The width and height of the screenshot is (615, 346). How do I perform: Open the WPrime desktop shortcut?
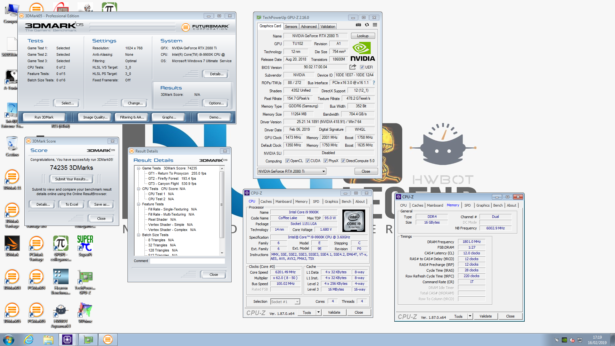pos(85,313)
